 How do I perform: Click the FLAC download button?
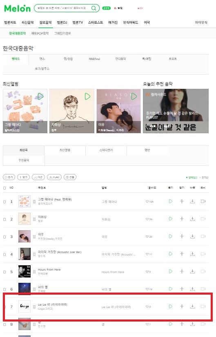54,177
